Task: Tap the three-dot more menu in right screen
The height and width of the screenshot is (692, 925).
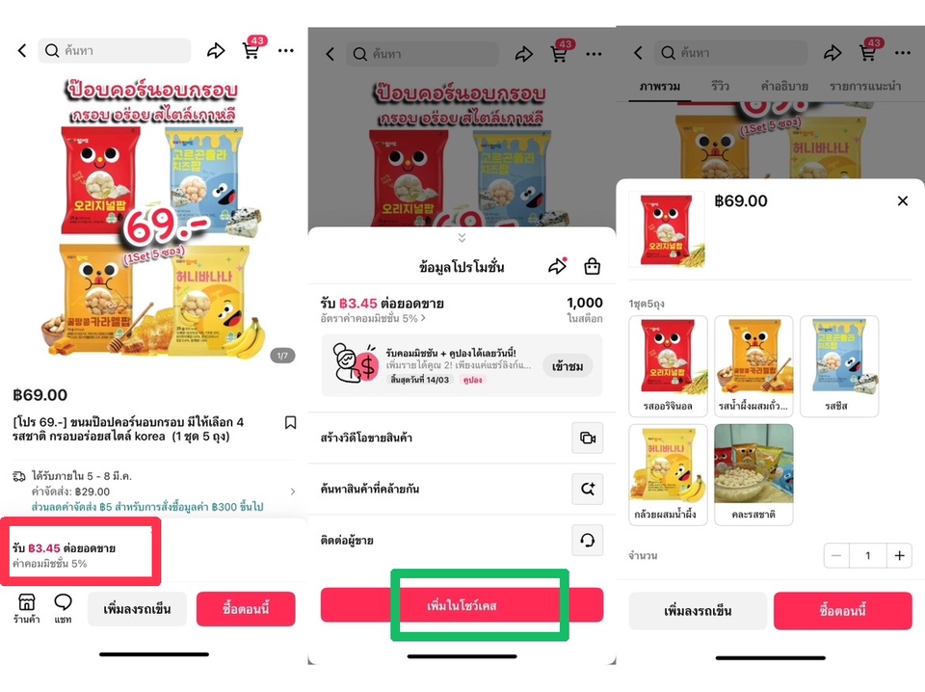Action: click(x=902, y=53)
